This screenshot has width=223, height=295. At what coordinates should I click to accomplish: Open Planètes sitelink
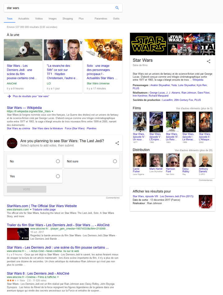pyautogui.click(x=91, y=128)
